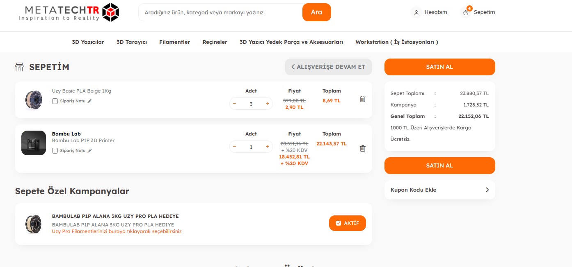Screen dimensions: 572x267
Task: Check Sipariş Notu box for Bambu Lab P1P
Action: coord(55,151)
